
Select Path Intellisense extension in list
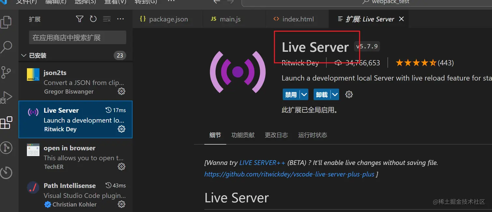coord(75,195)
